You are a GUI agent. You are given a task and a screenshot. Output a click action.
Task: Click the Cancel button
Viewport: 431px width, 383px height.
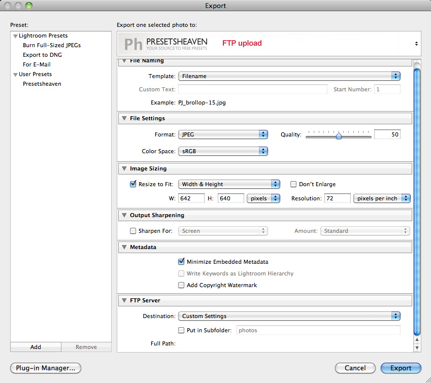coord(355,368)
